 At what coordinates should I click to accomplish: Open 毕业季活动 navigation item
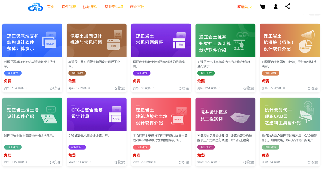coord(114,7)
